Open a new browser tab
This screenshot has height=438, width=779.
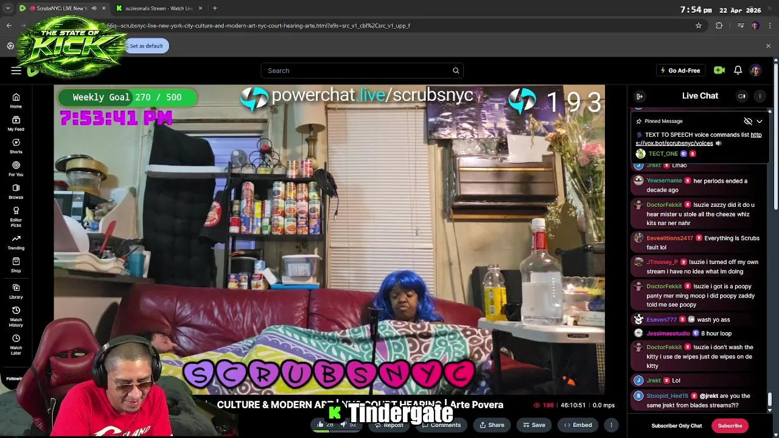[215, 9]
